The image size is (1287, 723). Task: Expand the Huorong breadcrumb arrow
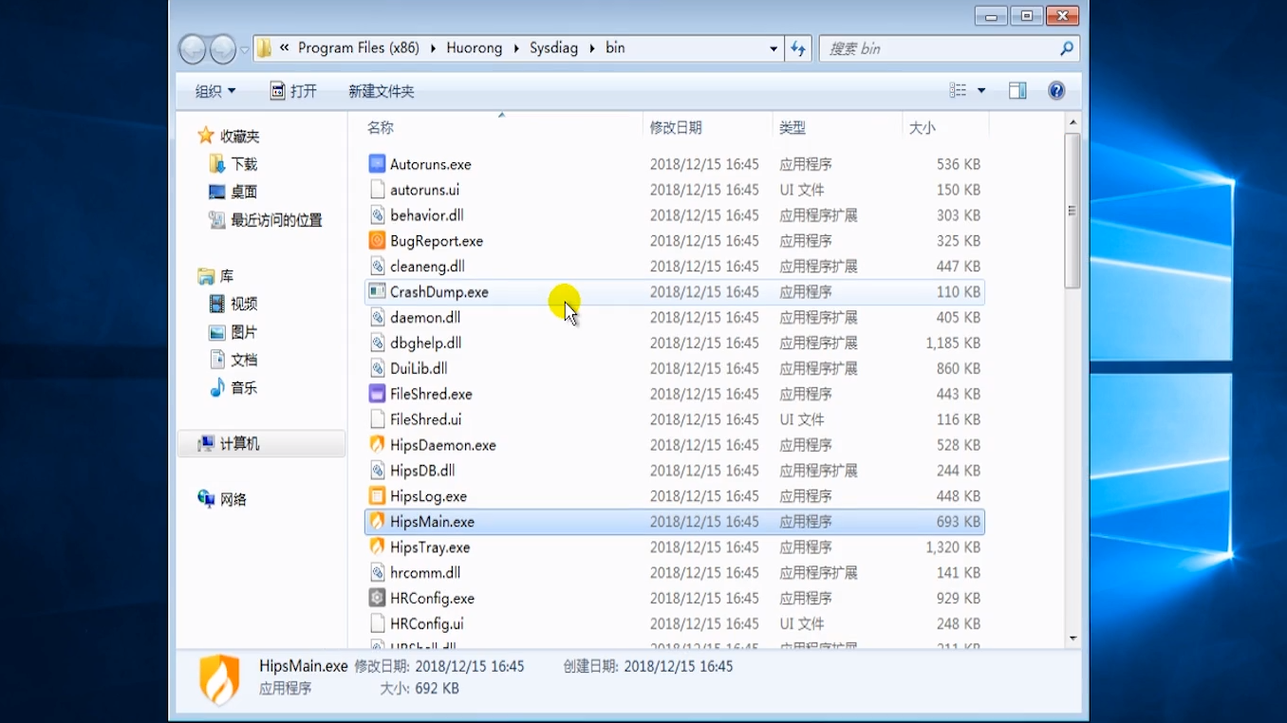pyautogui.click(x=516, y=48)
